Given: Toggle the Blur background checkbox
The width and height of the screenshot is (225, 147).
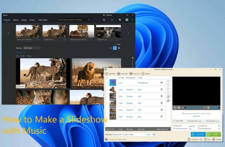Looking at the screenshot, I should 219,128.
